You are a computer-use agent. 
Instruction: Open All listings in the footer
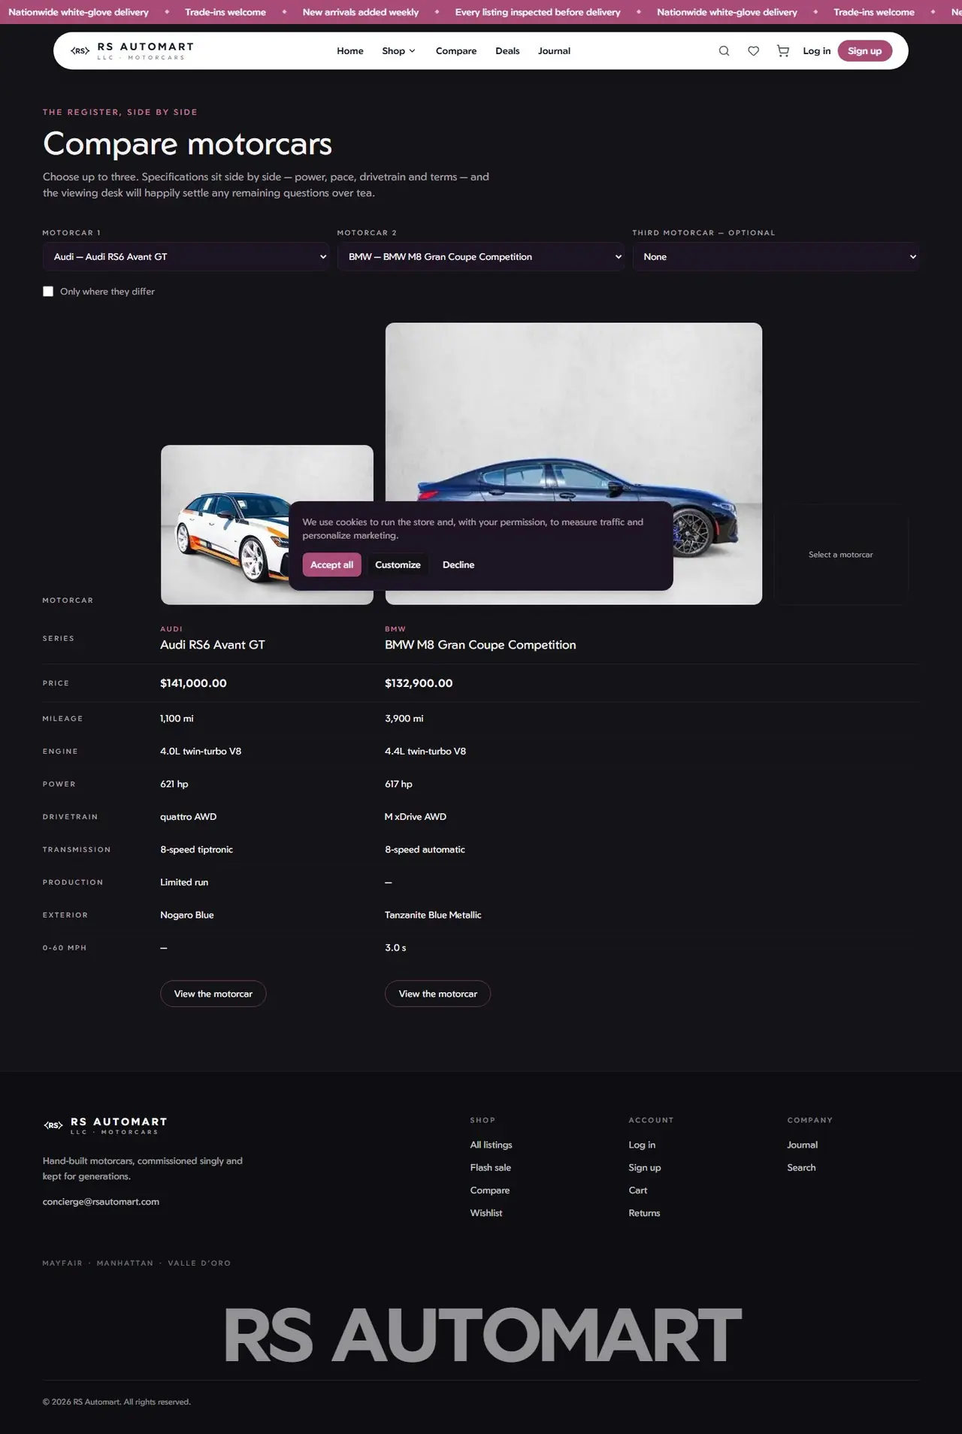(x=491, y=1145)
